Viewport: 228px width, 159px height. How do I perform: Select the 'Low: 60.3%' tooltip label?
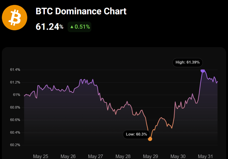136,134
